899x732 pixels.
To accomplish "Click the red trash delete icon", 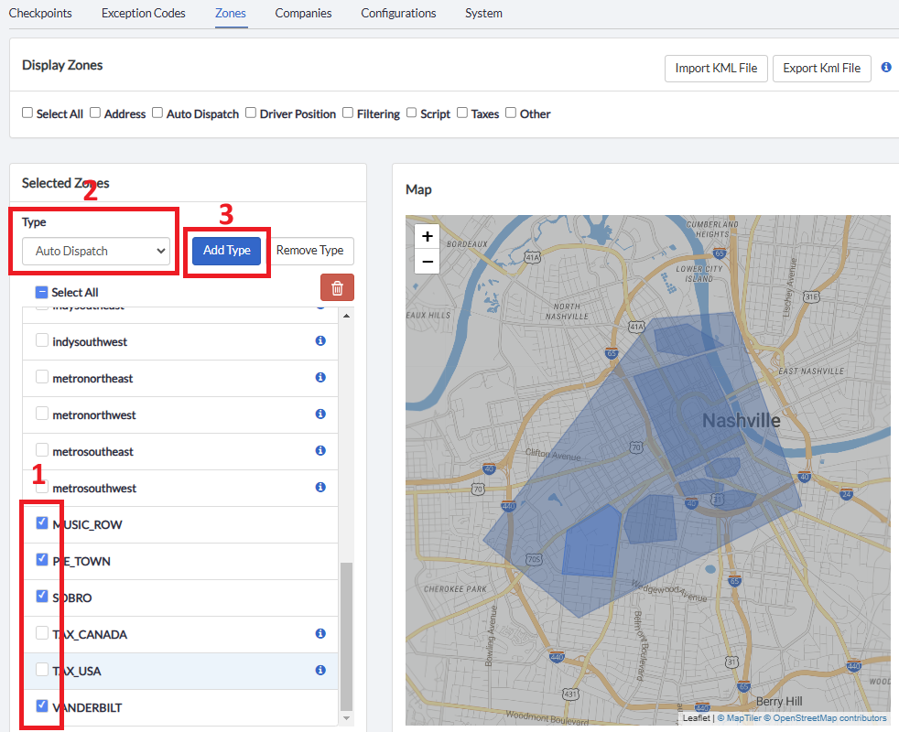I will tap(337, 286).
